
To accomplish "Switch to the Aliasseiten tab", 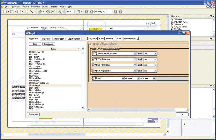I will pos(46,39).
